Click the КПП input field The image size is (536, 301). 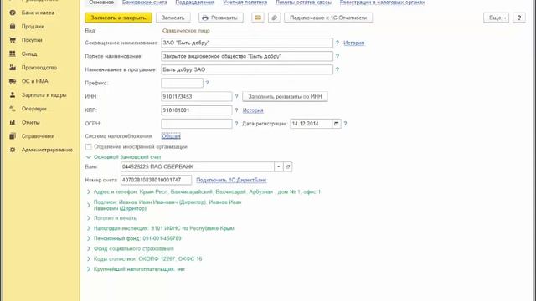coord(197,110)
